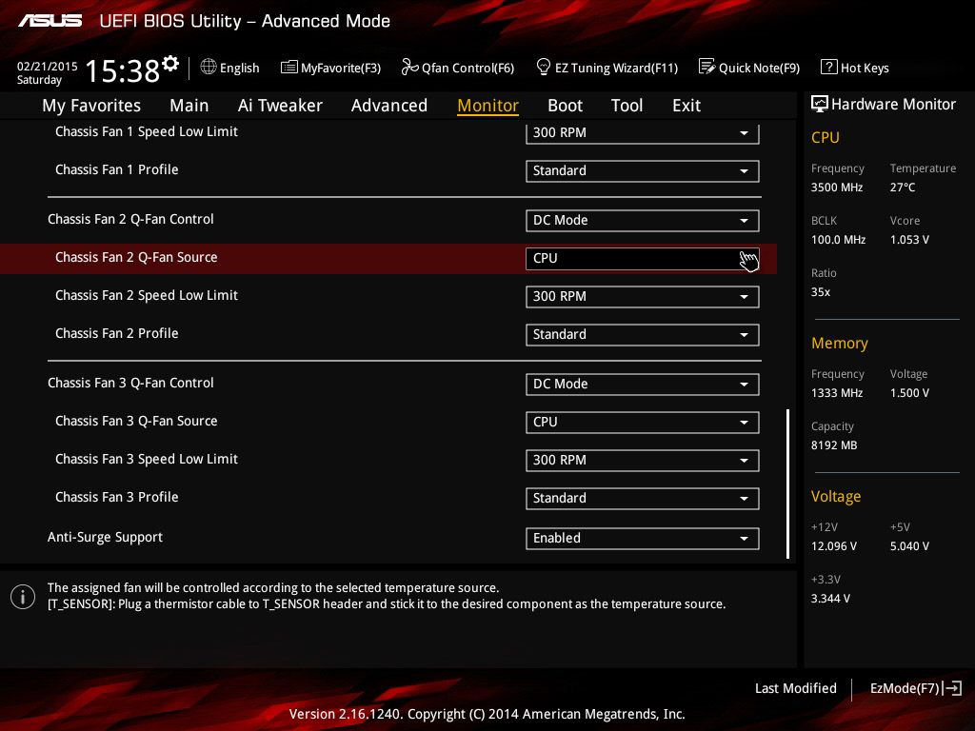This screenshot has width=975, height=731.
Task: Select Chassis Fan 1 Speed Low Limit label
Action: coord(147,131)
